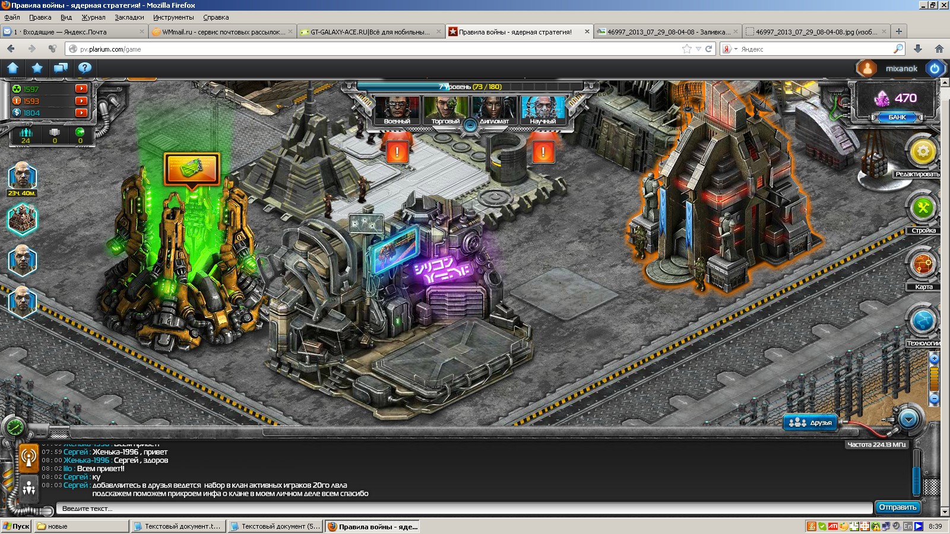The width and height of the screenshot is (950, 534).
Task: Open the Закладки menu
Action: 129,17
